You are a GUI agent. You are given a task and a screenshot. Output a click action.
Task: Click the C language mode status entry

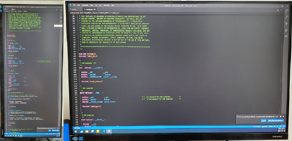[277, 126]
